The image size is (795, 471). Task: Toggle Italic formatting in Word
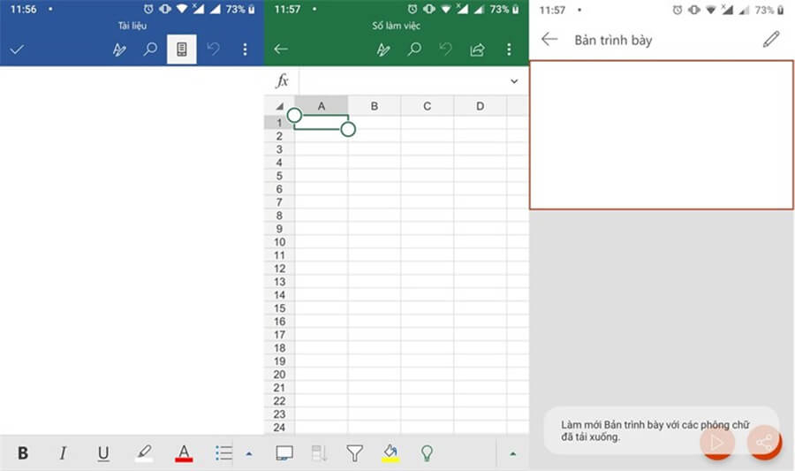click(x=63, y=452)
